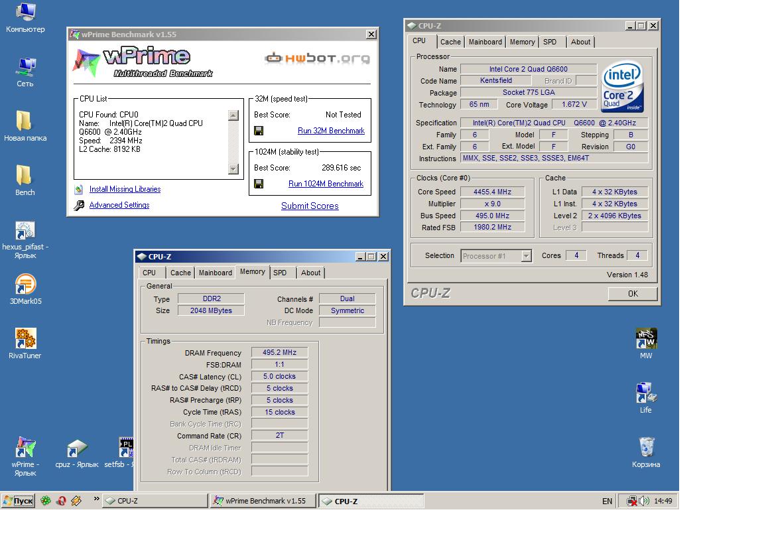Click the DRAM Frequency value 495.2 MHz
The image size is (766, 534).
coord(279,352)
